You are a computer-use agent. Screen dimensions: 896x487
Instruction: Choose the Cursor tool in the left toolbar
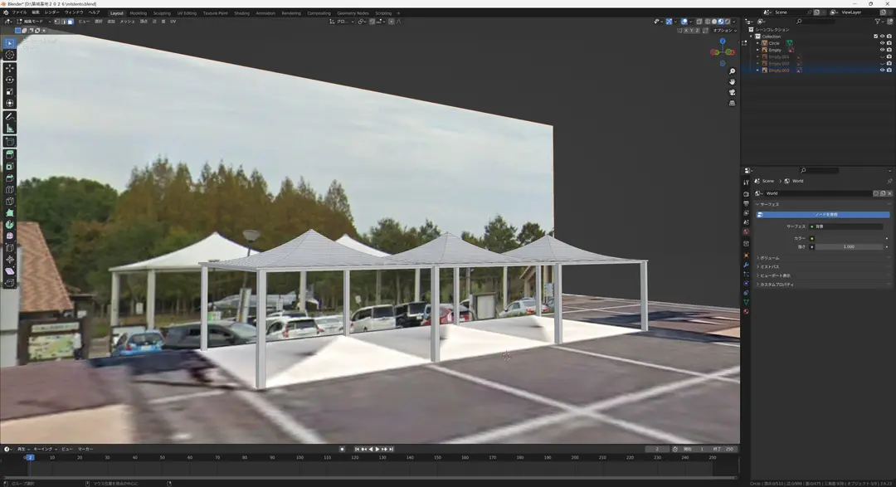10,55
